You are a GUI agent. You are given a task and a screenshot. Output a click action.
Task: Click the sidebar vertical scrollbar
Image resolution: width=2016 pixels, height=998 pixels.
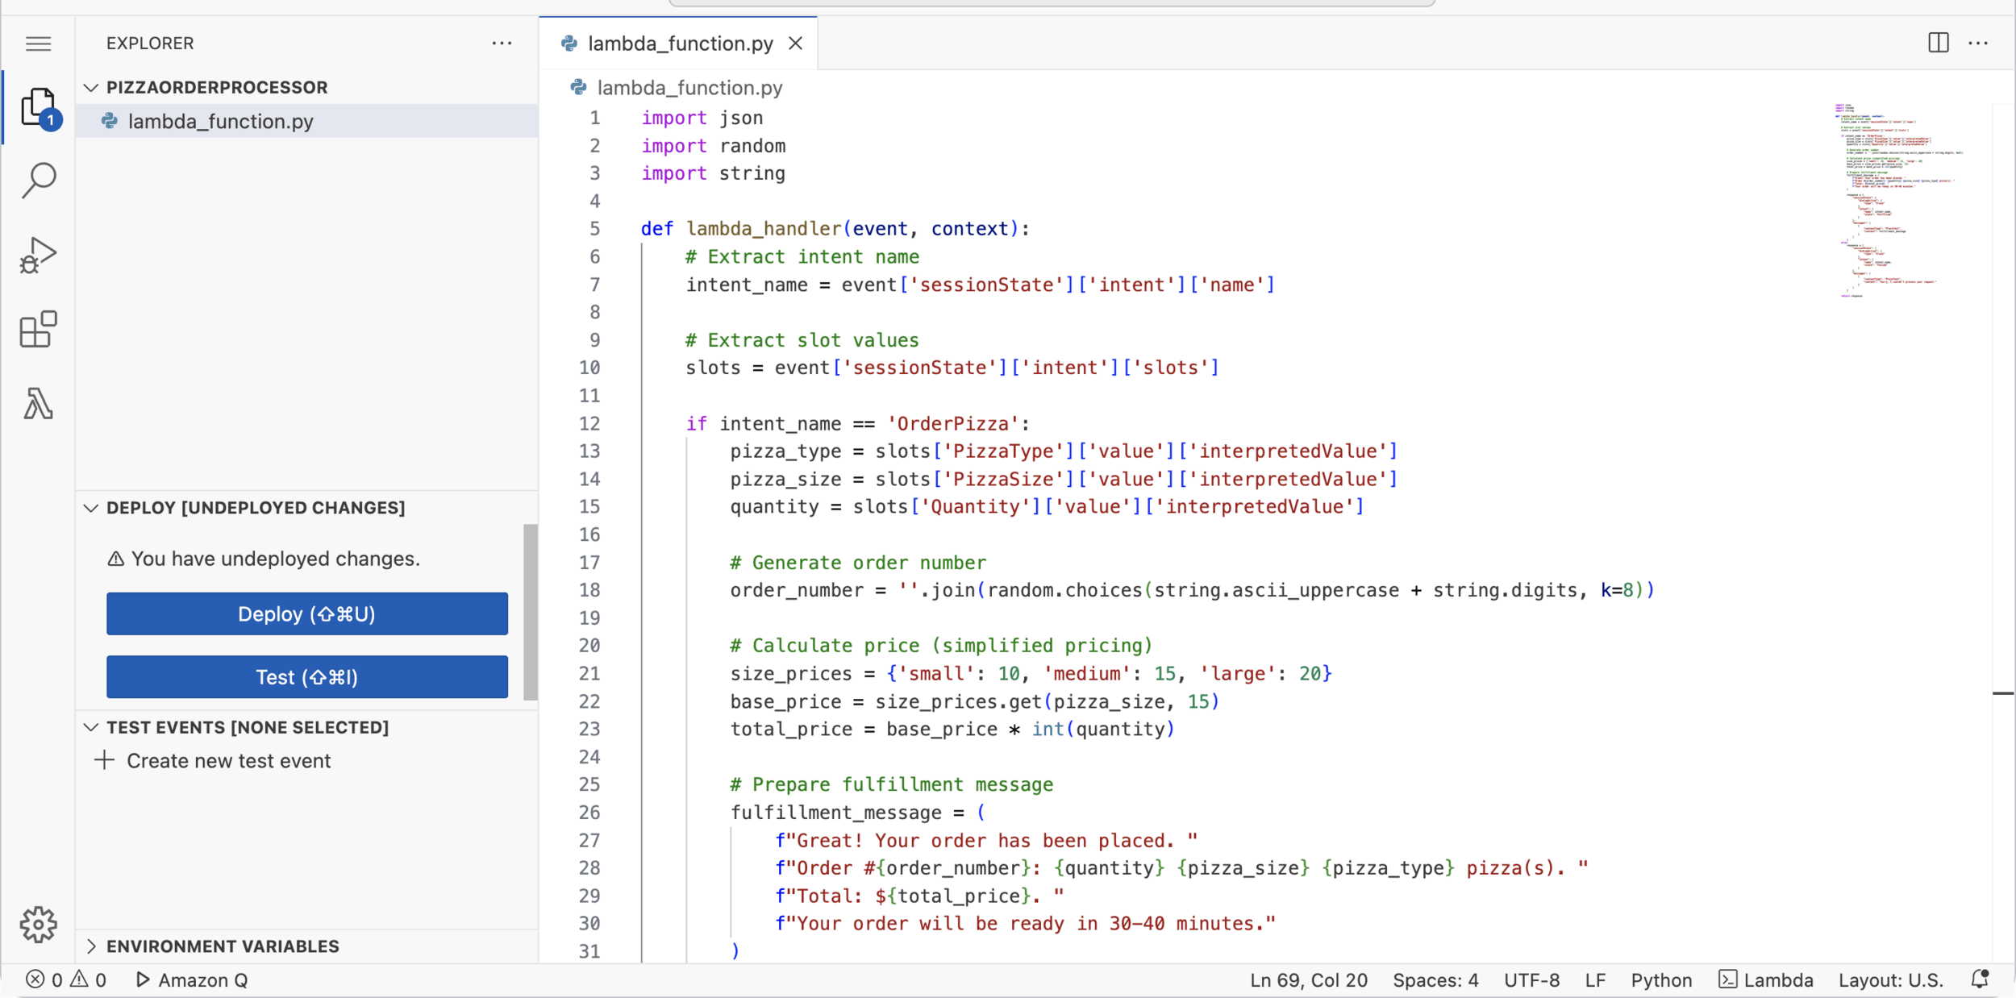(x=530, y=611)
